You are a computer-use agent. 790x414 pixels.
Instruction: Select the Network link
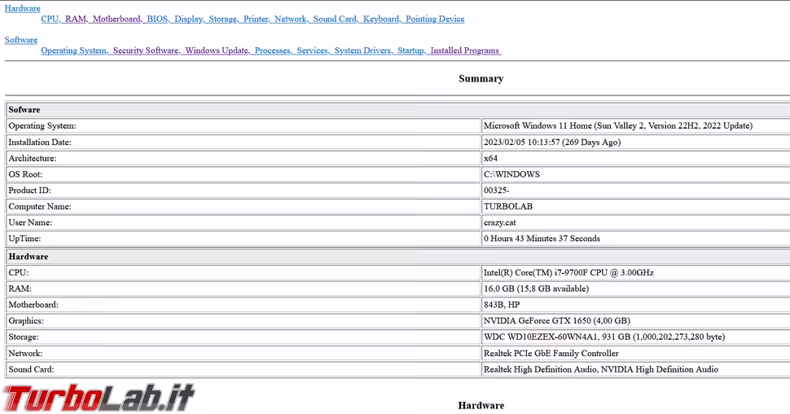[x=290, y=19]
